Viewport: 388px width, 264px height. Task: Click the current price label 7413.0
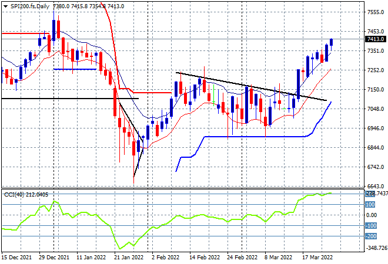pos(376,39)
